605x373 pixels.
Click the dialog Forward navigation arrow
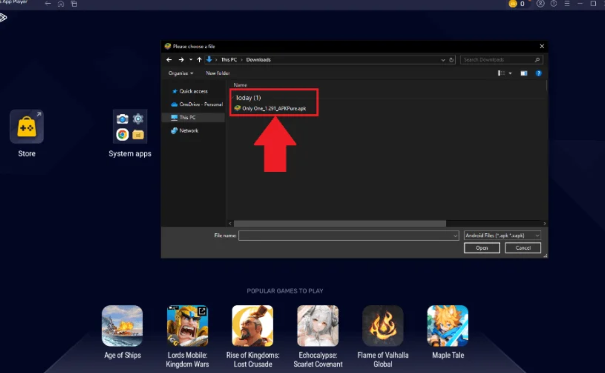click(x=181, y=60)
